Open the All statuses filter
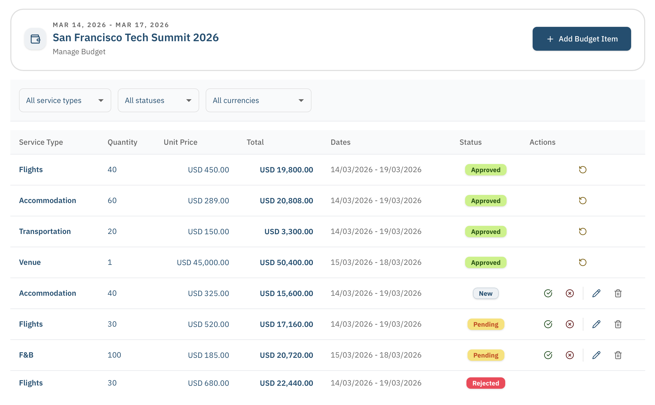The width and height of the screenshot is (655, 405). (x=158, y=100)
